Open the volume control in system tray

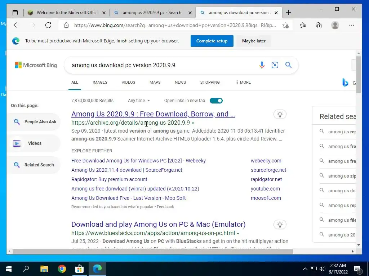point(322,269)
